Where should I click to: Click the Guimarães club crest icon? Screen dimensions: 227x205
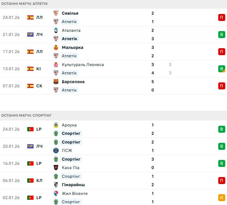click(x=56, y=185)
